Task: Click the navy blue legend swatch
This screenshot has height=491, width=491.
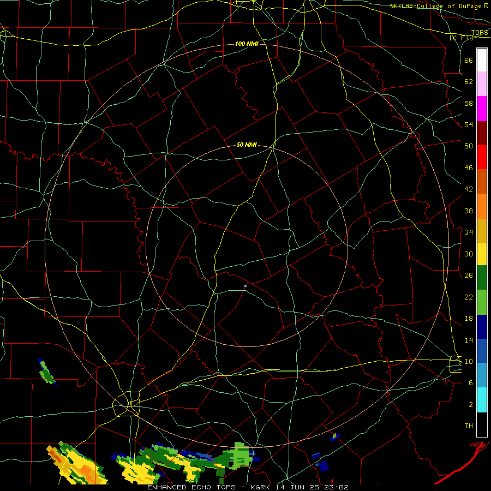Action: click(x=482, y=327)
